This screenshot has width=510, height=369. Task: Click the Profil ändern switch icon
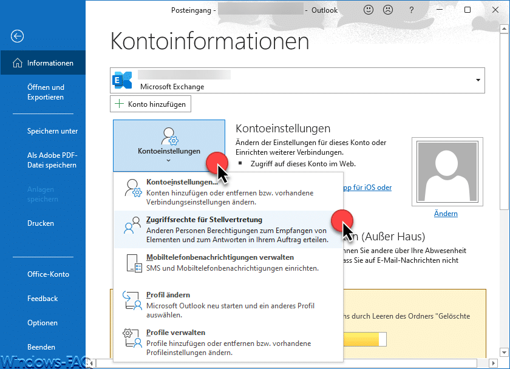pos(132,300)
